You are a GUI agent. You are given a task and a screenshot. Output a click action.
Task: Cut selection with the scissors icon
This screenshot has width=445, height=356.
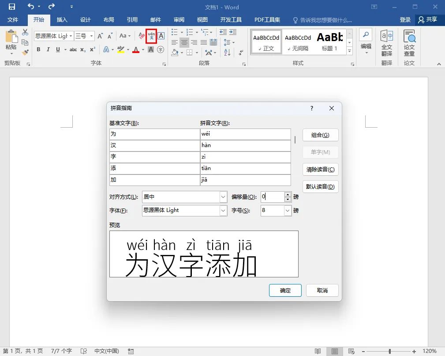(x=25, y=32)
